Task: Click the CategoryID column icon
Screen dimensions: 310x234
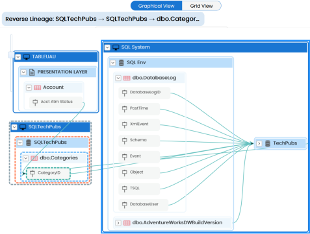Action: [x=32, y=173]
